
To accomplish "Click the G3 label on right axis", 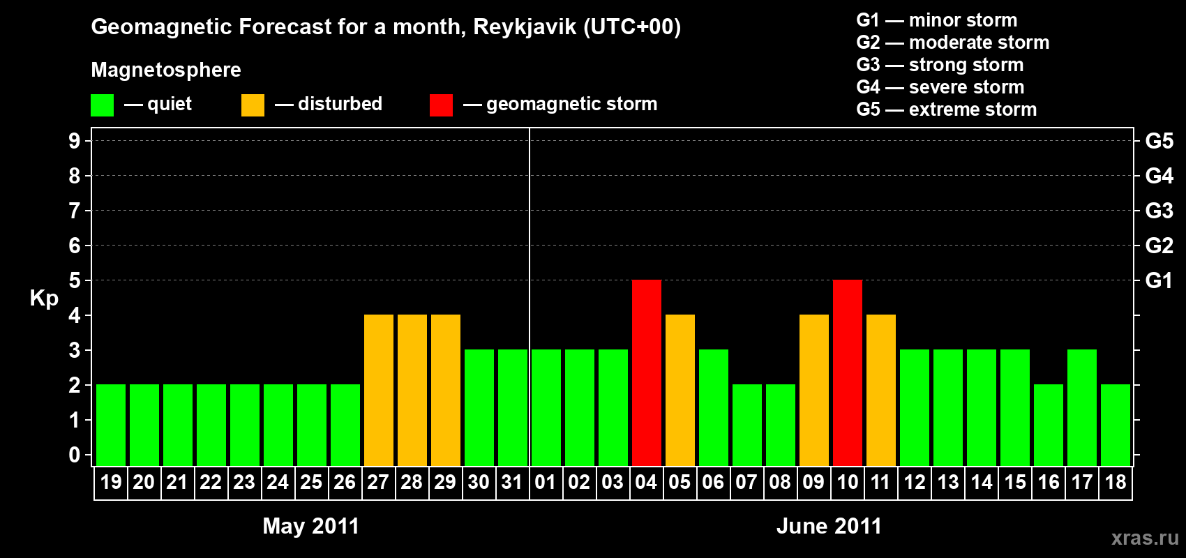I will [x=1159, y=211].
